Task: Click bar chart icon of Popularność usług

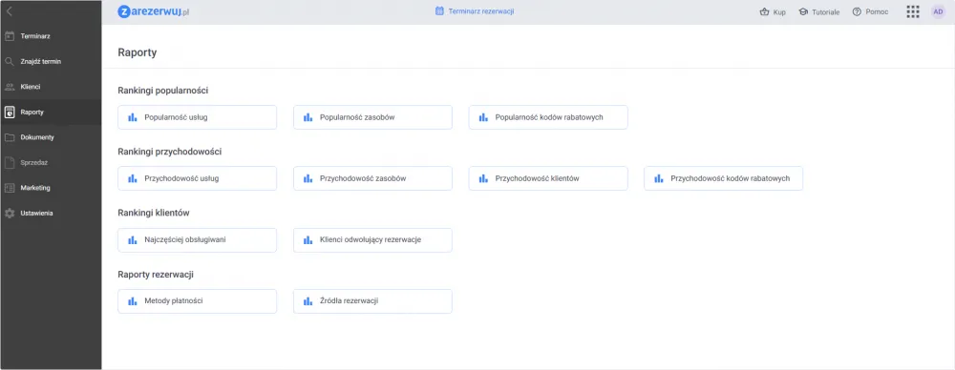Action: tap(132, 117)
